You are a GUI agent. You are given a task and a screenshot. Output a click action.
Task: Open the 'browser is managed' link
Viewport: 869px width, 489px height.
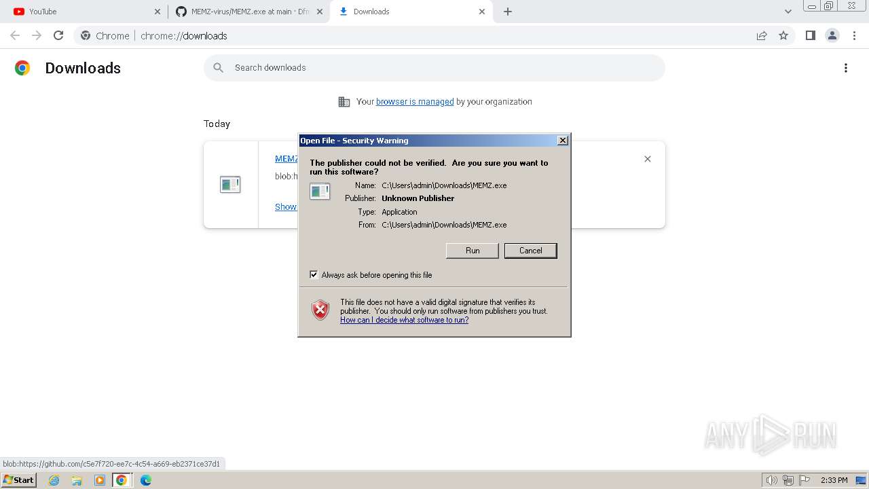click(415, 102)
